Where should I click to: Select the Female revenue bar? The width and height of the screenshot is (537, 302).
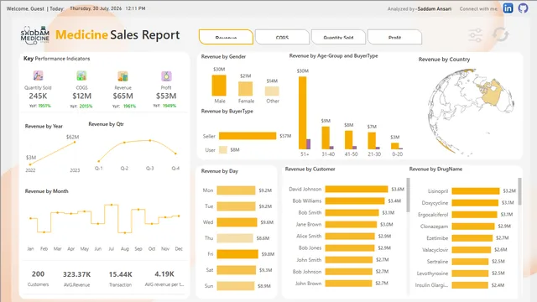246,89
